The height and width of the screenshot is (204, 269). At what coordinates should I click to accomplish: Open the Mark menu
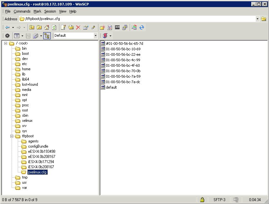pos(37,11)
